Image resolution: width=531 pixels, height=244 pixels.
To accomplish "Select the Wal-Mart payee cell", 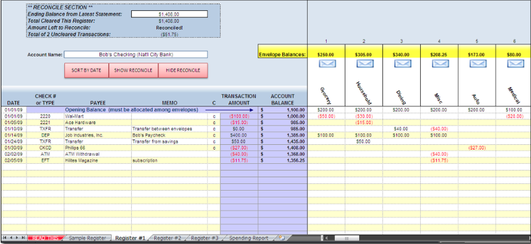I will point(98,116).
